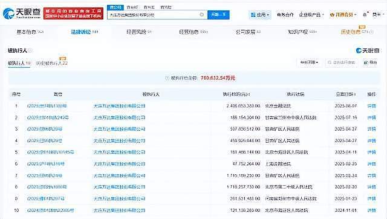387x219 pixels.
Task: Open 详情 link for row 6
Action: click(371, 164)
